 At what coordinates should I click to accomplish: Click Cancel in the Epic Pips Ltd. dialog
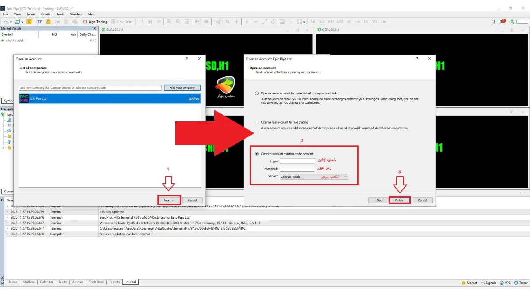[422, 200]
